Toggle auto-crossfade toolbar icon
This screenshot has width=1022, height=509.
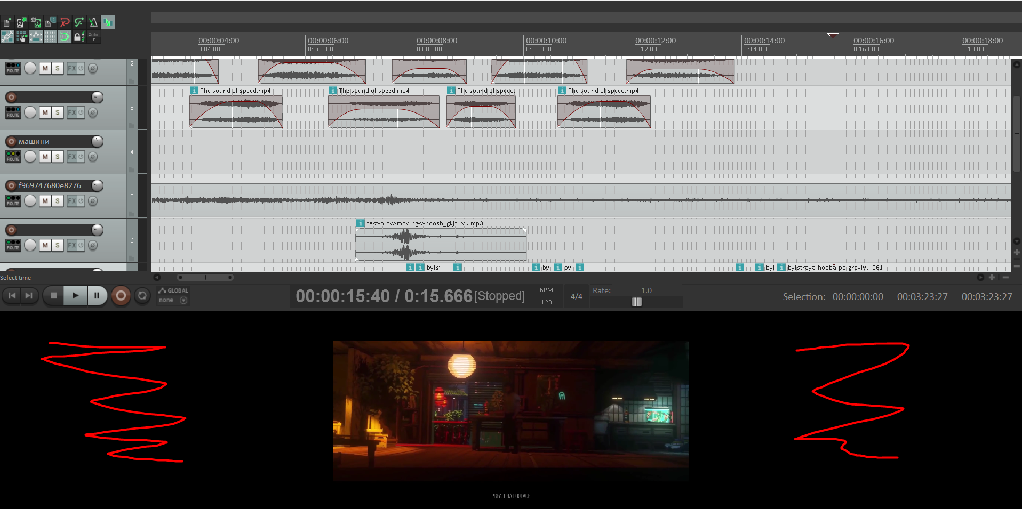tap(108, 22)
